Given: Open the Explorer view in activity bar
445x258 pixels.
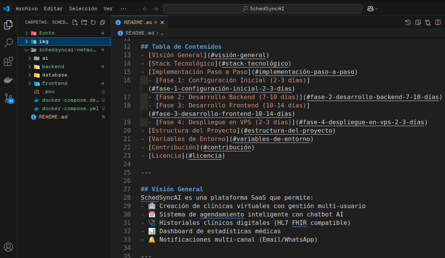Looking at the screenshot, I should (x=8, y=25).
